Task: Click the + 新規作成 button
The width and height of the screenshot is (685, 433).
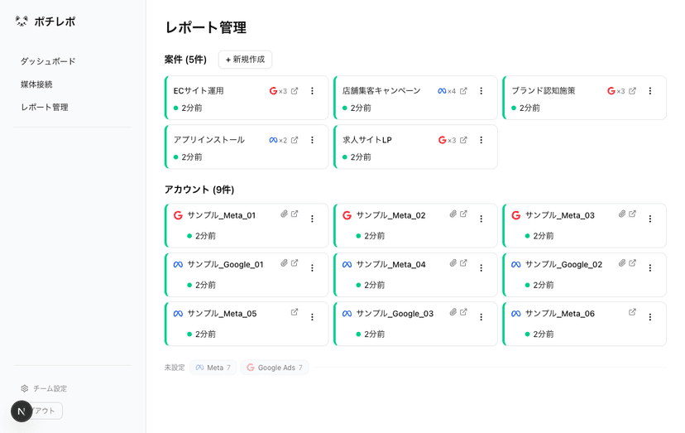Action: (245, 60)
